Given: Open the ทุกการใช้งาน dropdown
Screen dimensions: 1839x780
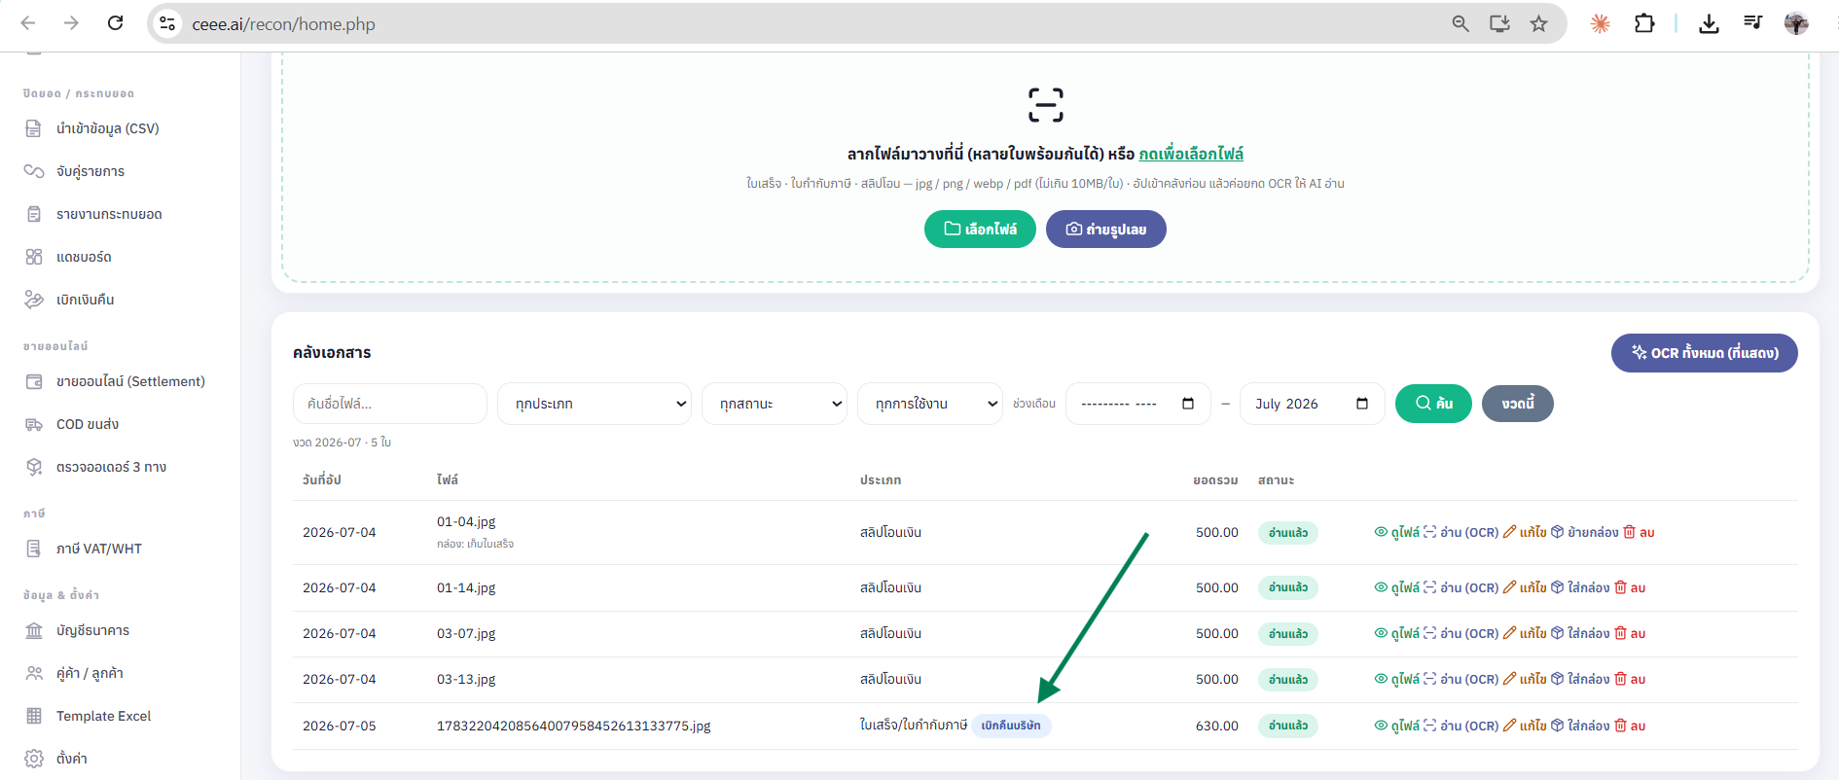Looking at the screenshot, I should (930, 404).
